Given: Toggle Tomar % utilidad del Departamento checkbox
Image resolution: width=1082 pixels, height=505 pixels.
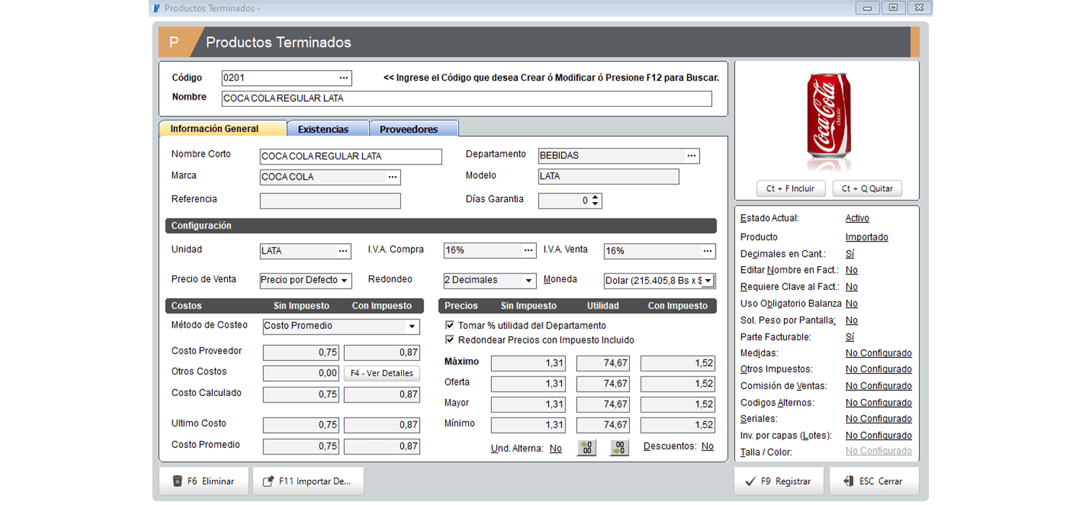Looking at the screenshot, I should pyautogui.click(x=450, y=325).
